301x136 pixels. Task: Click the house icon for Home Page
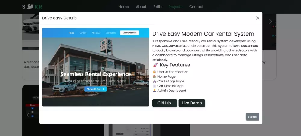pos(154,76)
